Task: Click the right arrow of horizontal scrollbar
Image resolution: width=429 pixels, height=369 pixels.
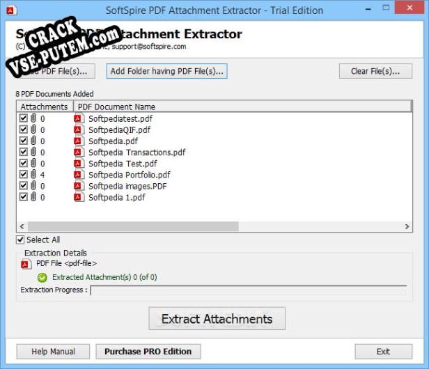Action: pos(407,227)
